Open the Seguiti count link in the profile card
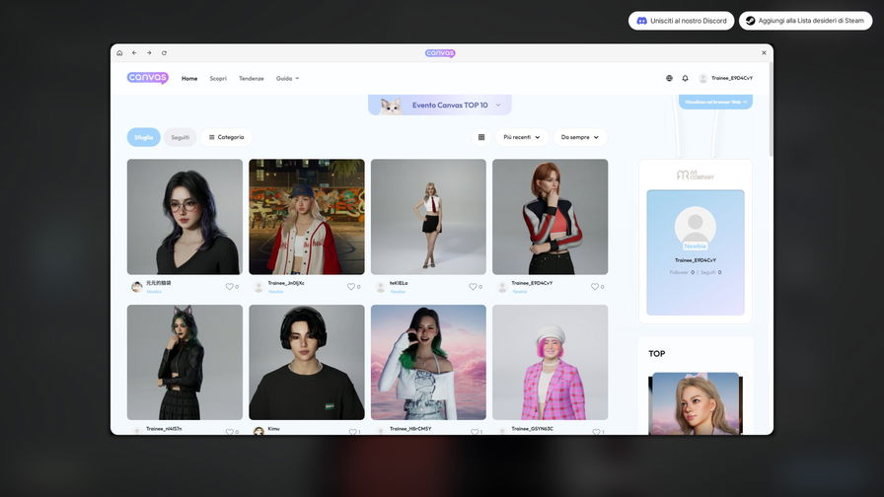The width and height of the screenshot is (884, 497). coord(710,272)
